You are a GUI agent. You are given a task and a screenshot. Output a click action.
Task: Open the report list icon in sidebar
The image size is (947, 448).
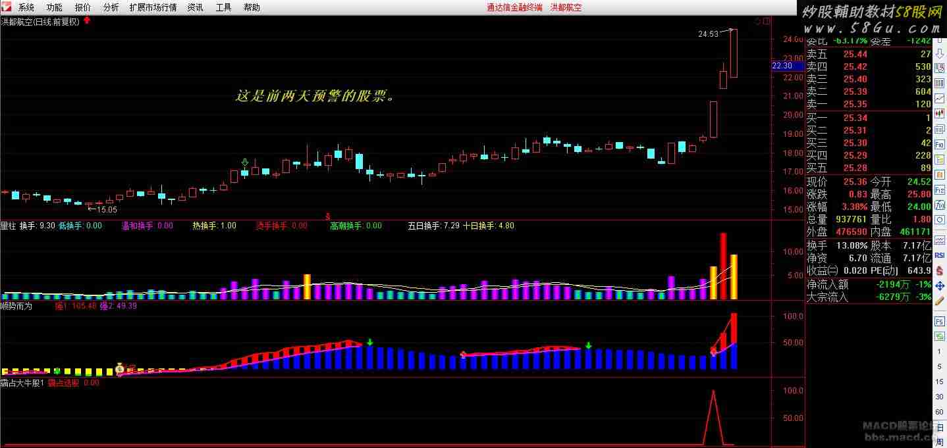tap(940, 68)
